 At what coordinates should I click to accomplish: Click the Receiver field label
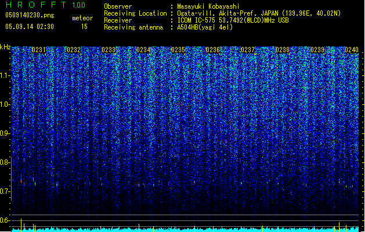[x=118, y=20]
